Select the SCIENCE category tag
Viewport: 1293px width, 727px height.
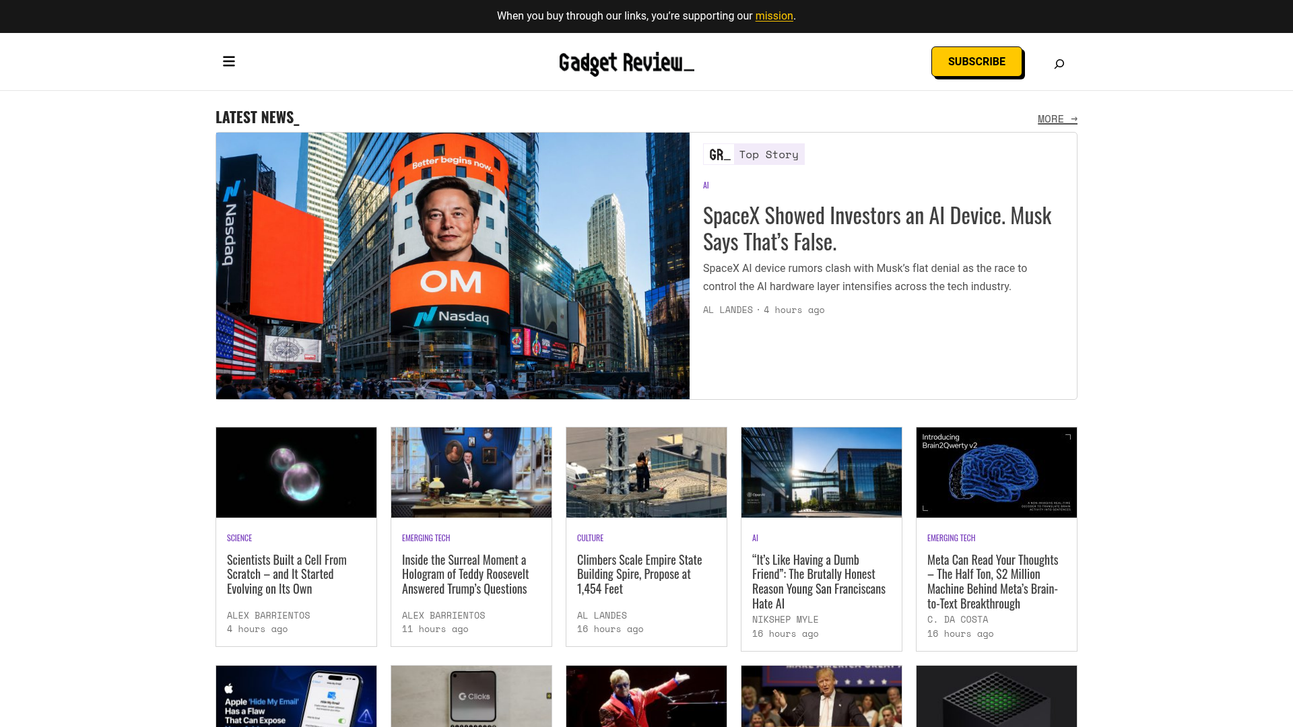coord(239,538)
